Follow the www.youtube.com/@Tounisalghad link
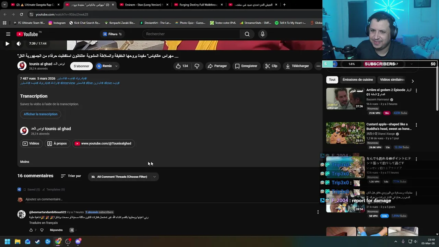Viewport: 439px width, 247px height. 103,143
